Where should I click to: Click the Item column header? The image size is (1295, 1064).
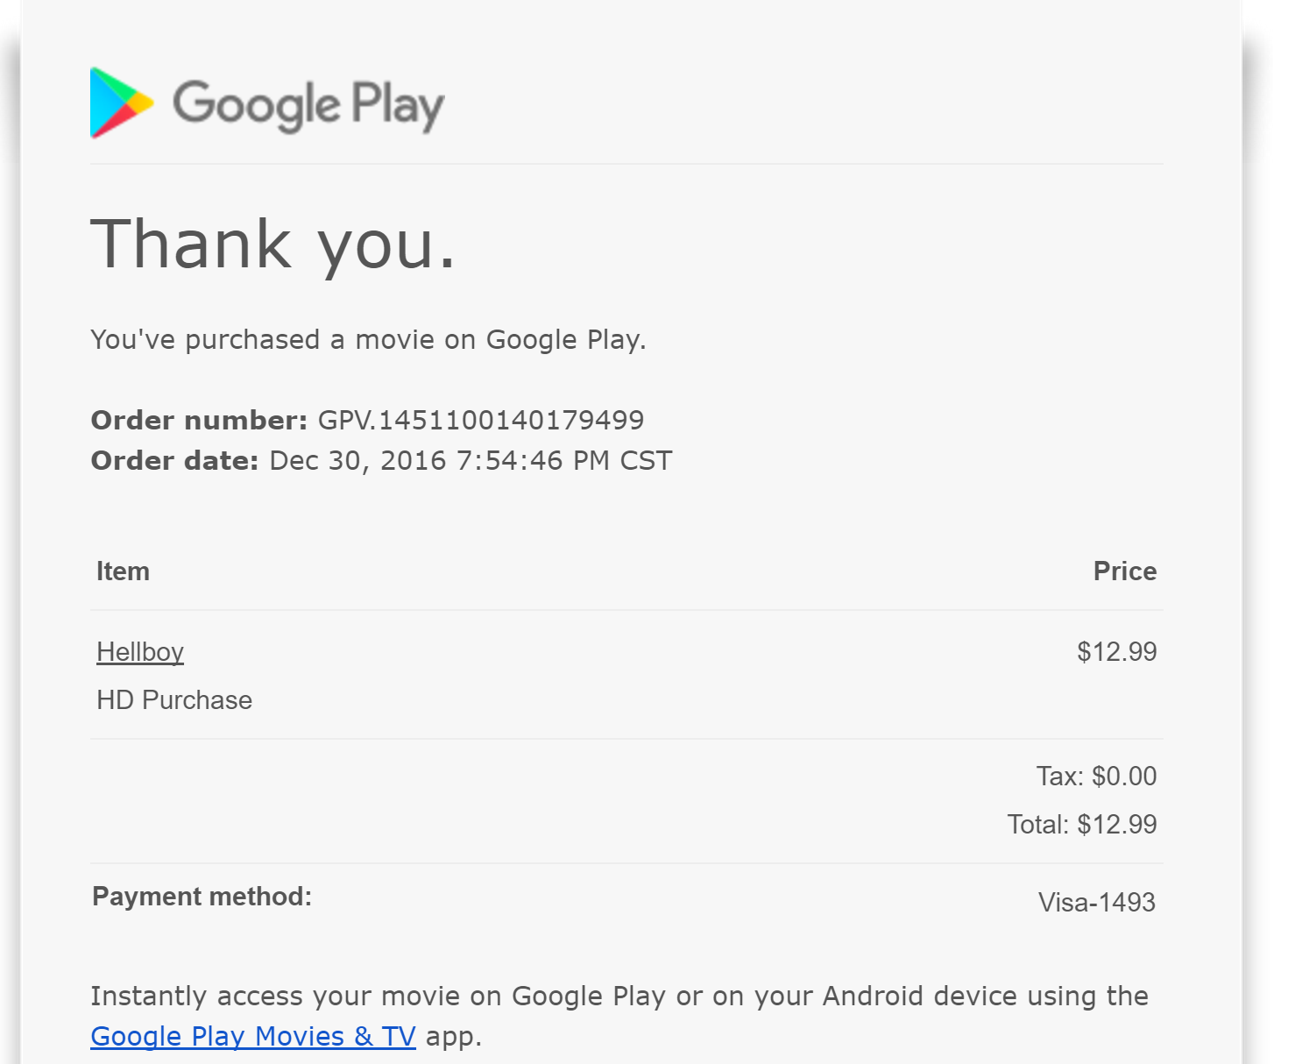point(123,571)
